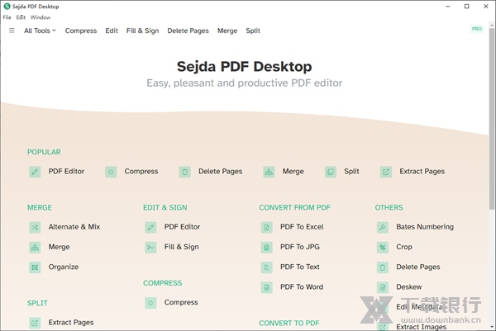Click the scrollbar up arrow
Screen dimensions: 496x331
[492, 24]
